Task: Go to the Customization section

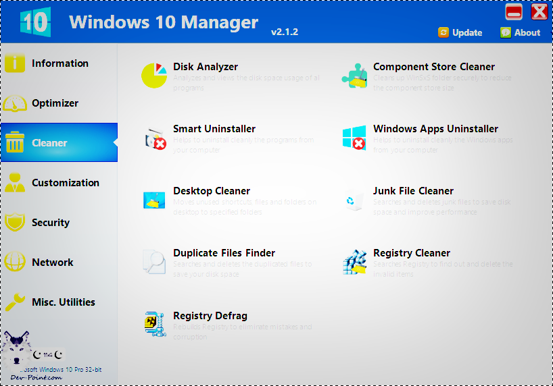Action: tap(64, 183)
